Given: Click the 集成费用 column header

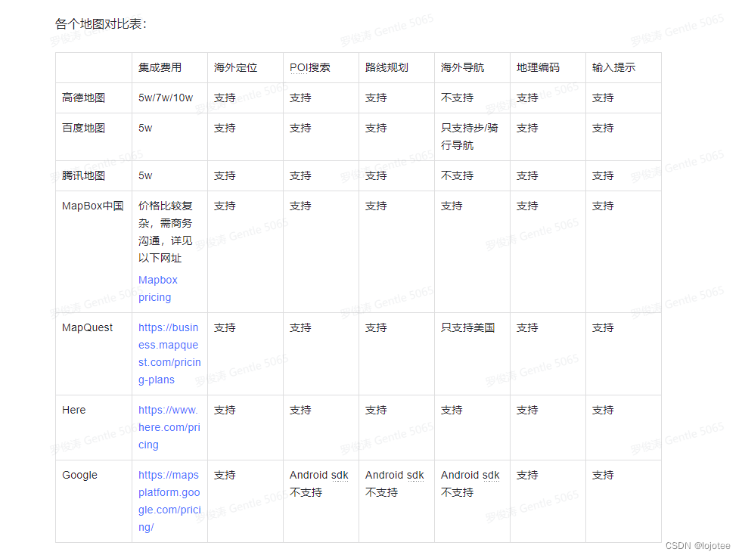Looking at the screenshot, I should 157,67.
